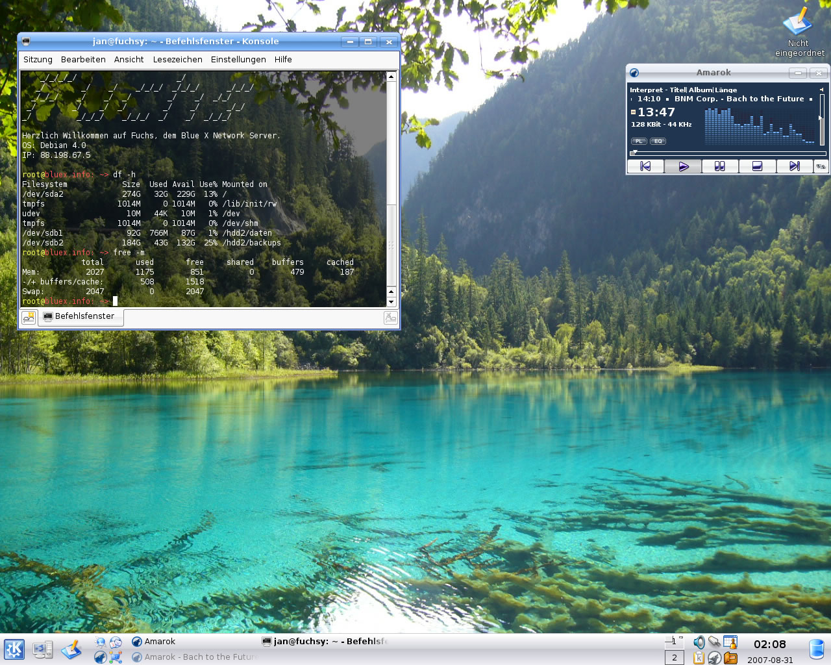The height and width of the screenshot is (665, 831).
Task: Pause playback in Amarok
Action: click(719, 166)
